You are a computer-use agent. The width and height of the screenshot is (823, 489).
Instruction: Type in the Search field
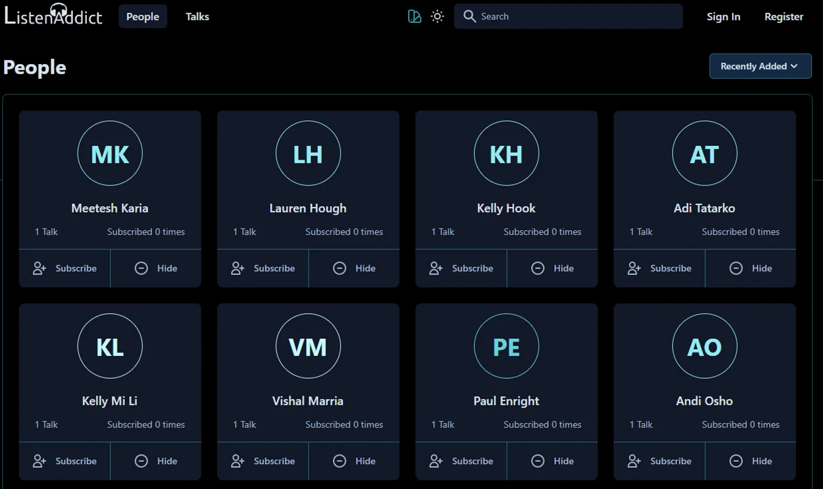(576, 16)
